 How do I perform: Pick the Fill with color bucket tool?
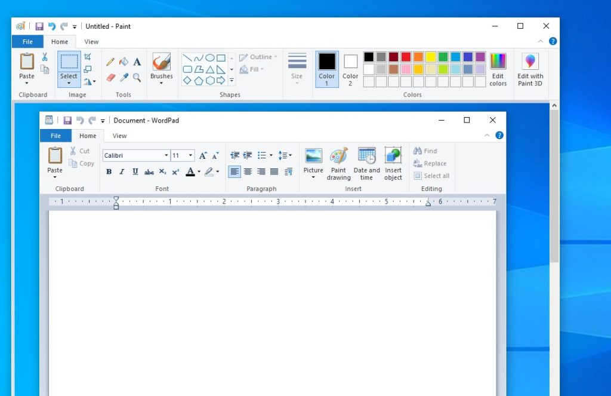coord(124,62)
